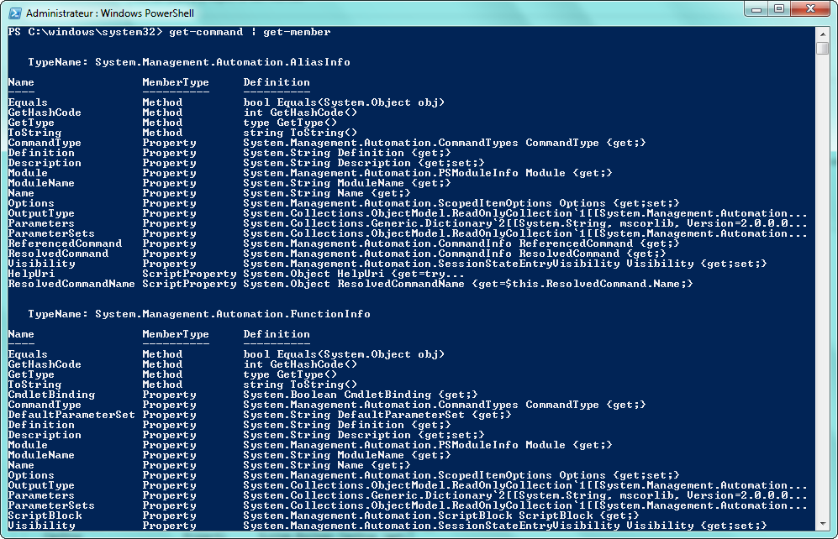
Task: Click the scrollbar down arrow
Action: tap(823, 525)
